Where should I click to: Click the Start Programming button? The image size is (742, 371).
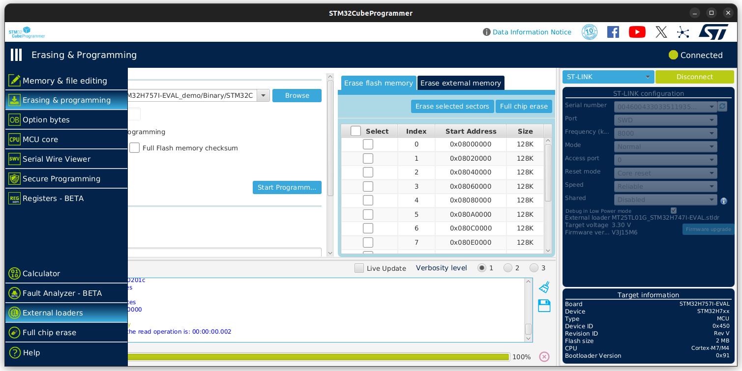pyautogui.click(x=287, y=187)
